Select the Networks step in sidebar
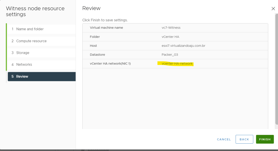278x151 pixels. coord(24,64)
